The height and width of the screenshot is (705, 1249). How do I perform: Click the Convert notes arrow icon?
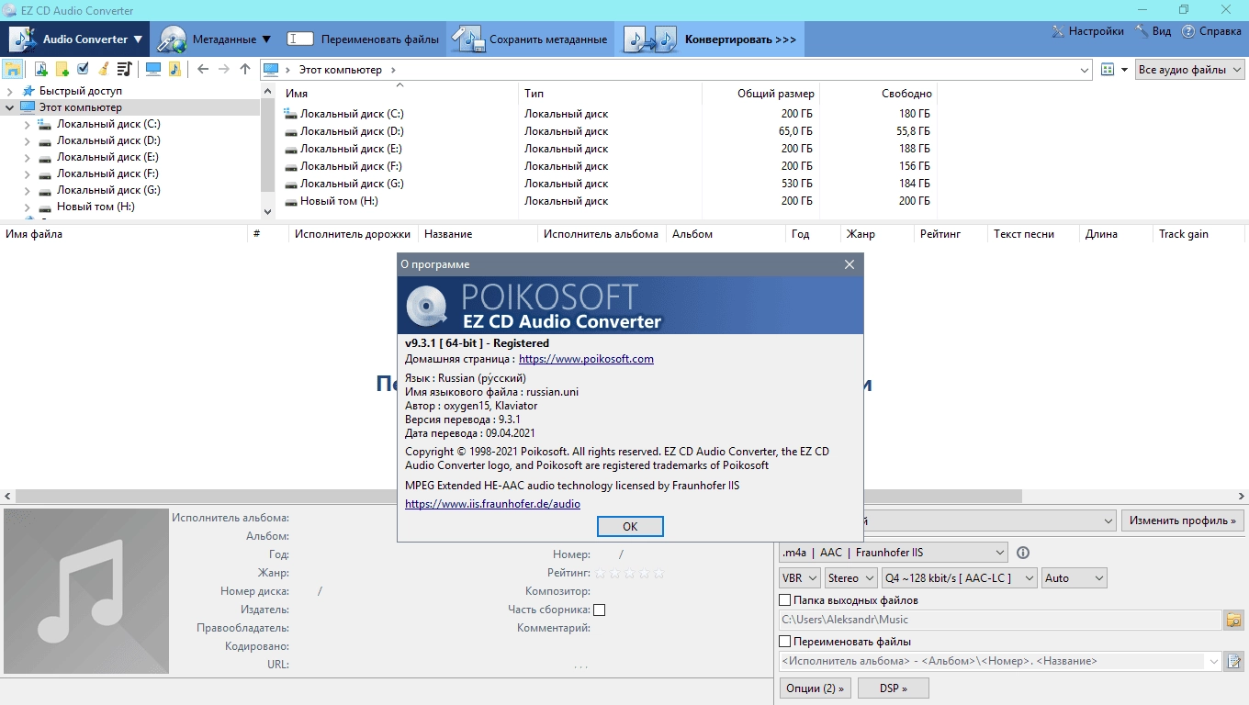point(650,39)
